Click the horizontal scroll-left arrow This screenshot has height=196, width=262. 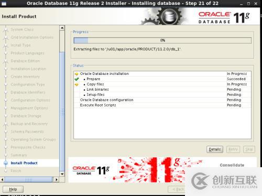[2, 180]
